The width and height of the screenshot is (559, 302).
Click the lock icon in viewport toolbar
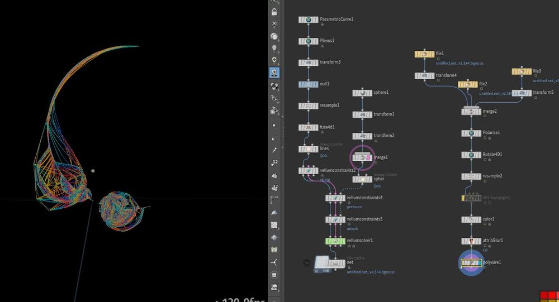[x=274, y=12]
